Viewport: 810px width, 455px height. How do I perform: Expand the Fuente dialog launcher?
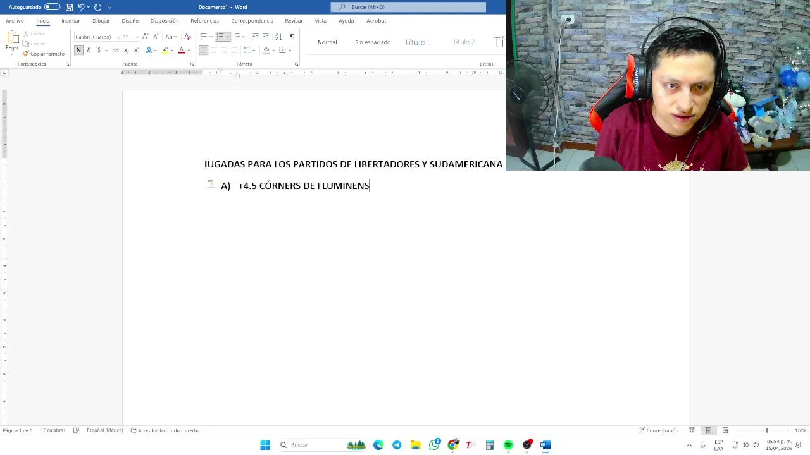192,64
